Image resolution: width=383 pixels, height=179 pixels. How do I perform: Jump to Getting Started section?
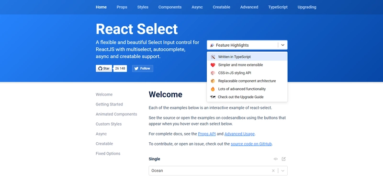point(109,104)
